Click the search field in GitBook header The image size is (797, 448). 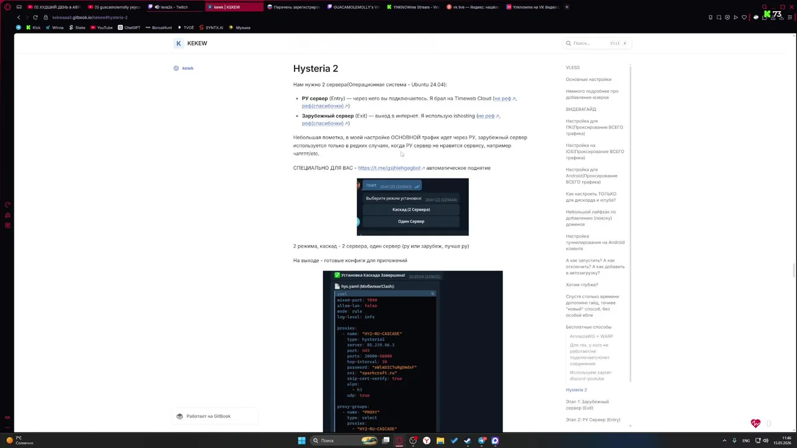tap(596, 44)
